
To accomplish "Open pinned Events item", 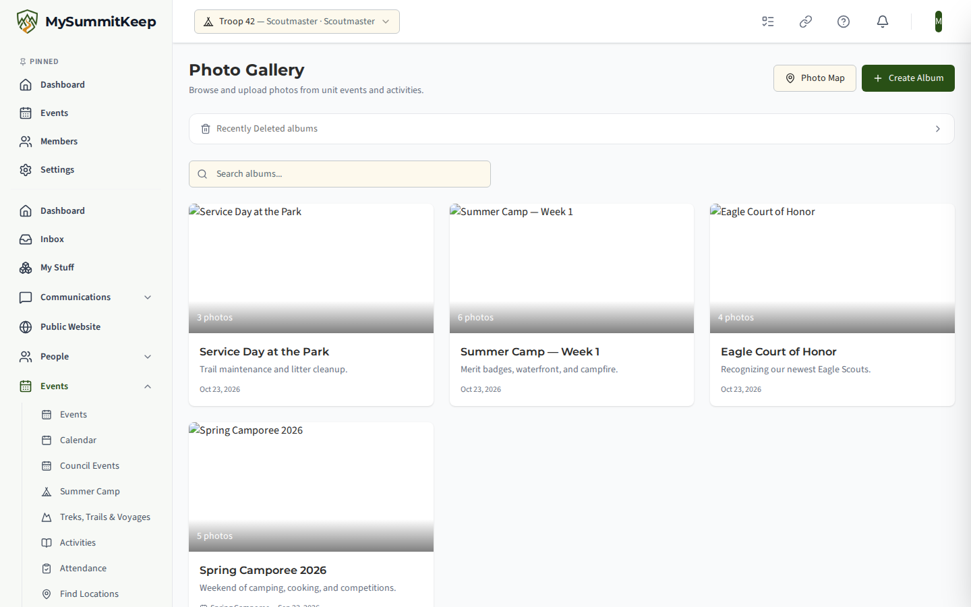I will click(x=86, y=113).
